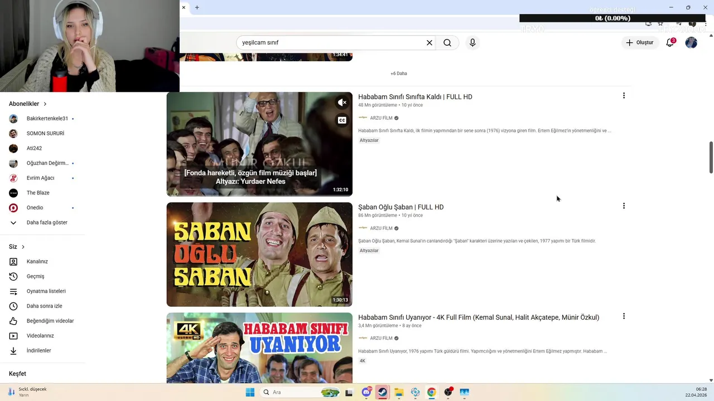Open Steam from the taskbar
This screenshot has height=401, width=714.
point(383,392)
